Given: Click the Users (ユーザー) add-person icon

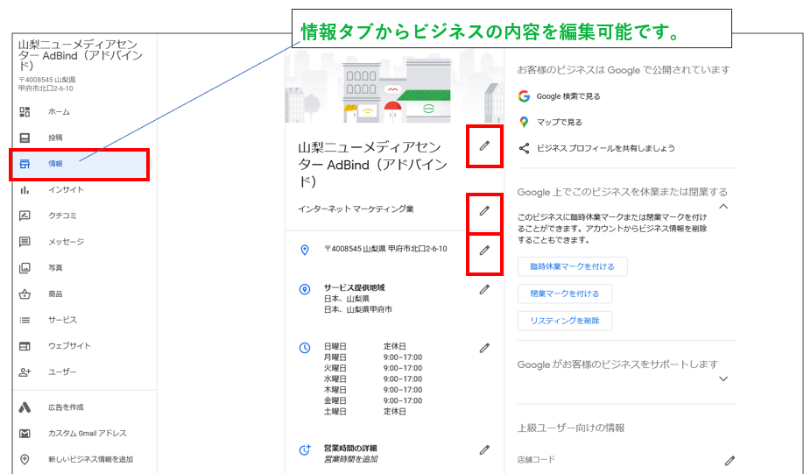Looking at the screenshot, I should point(25,372).
